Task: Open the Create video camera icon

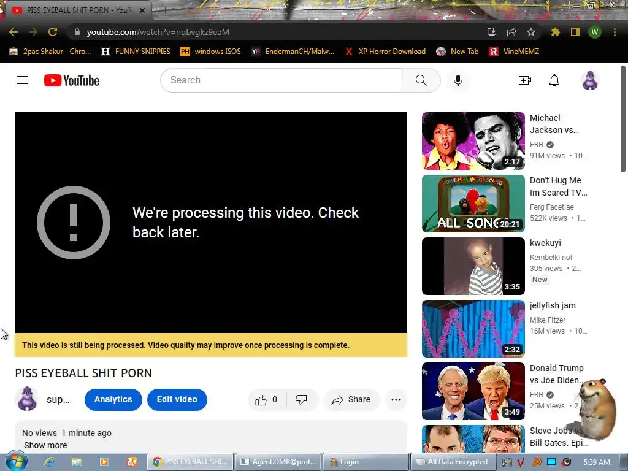Action: (525, 80)
